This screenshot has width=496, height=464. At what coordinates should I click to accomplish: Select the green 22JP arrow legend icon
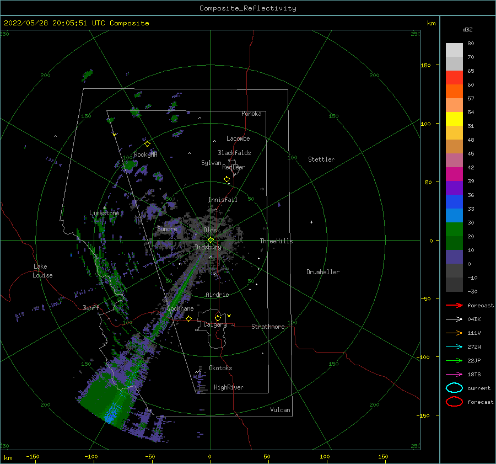point(454,360)
